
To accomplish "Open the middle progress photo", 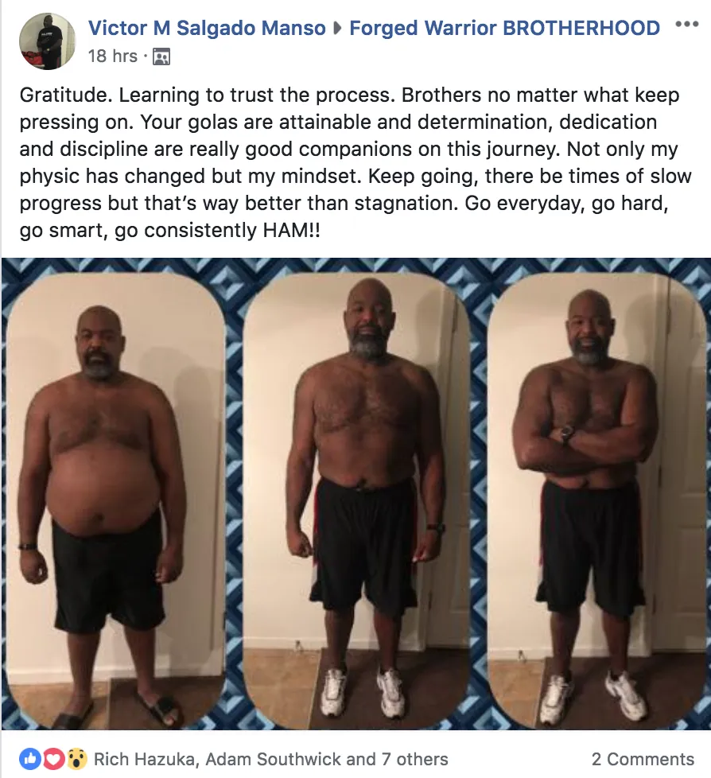I will [x=355, y=500].
